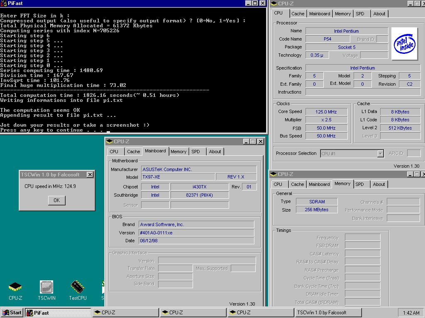Switch to Mainboard tab in top CPU-Z window
This screenshot has width=425, height=318.
pyautogui.click(x=320, y=14)
